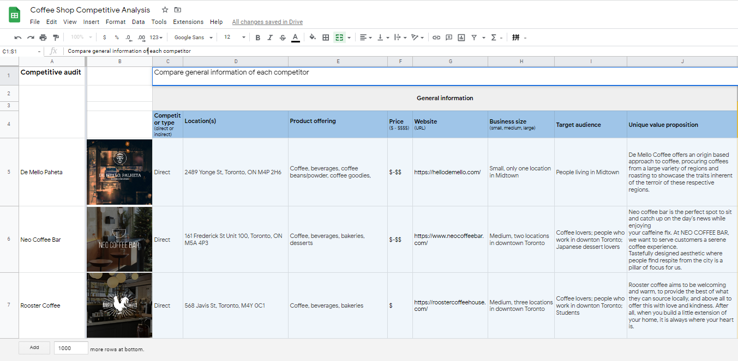This screenshot has height=361, width=738.
Task: Open the Functions sigma menu
Action: click(x=496, y=38)
